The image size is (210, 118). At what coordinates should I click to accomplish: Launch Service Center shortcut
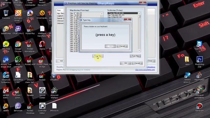coord(42,90)
